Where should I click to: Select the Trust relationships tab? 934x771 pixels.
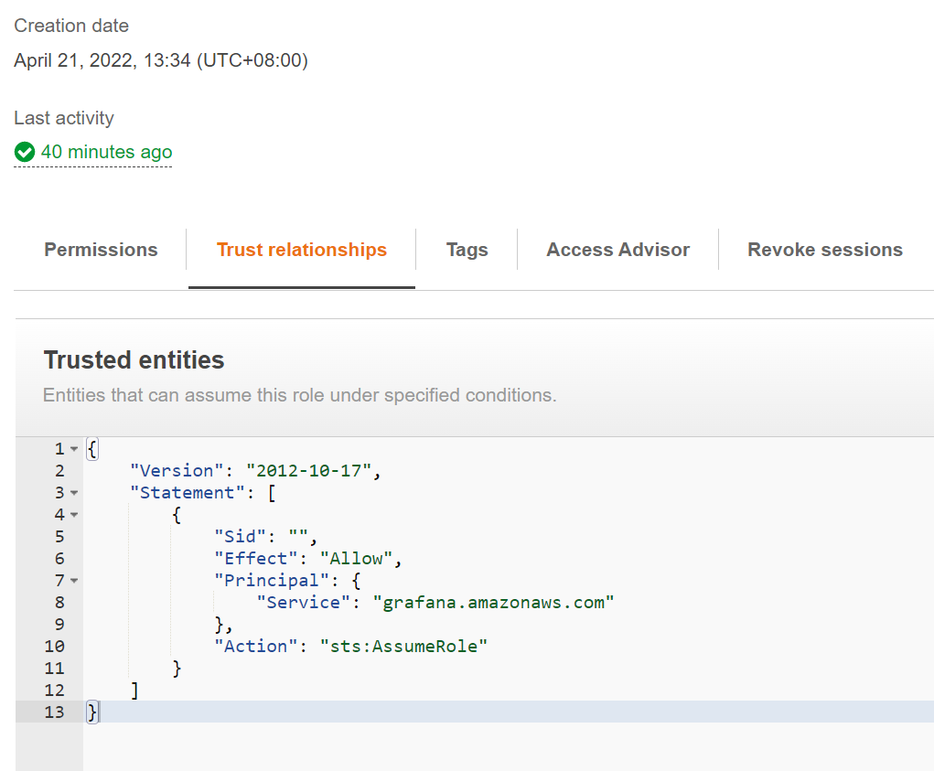[302, 250]
